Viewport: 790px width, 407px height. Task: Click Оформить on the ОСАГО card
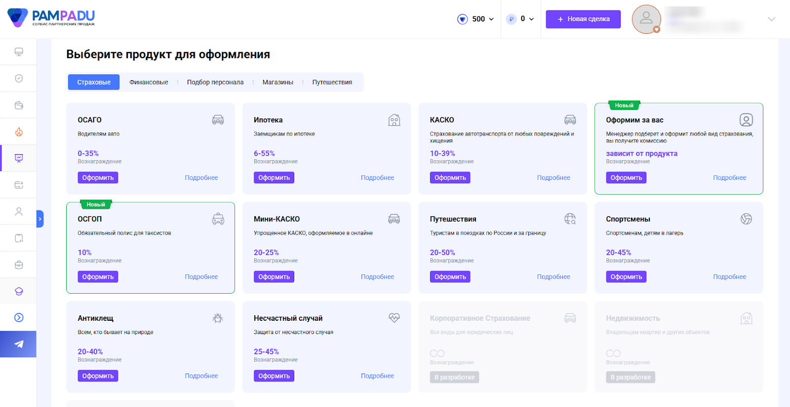[98, 178]
